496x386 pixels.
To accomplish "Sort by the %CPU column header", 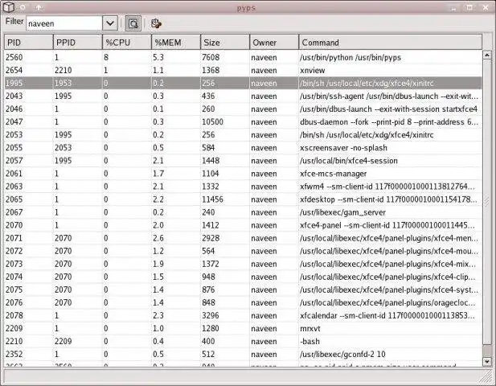I will [127, 43].
